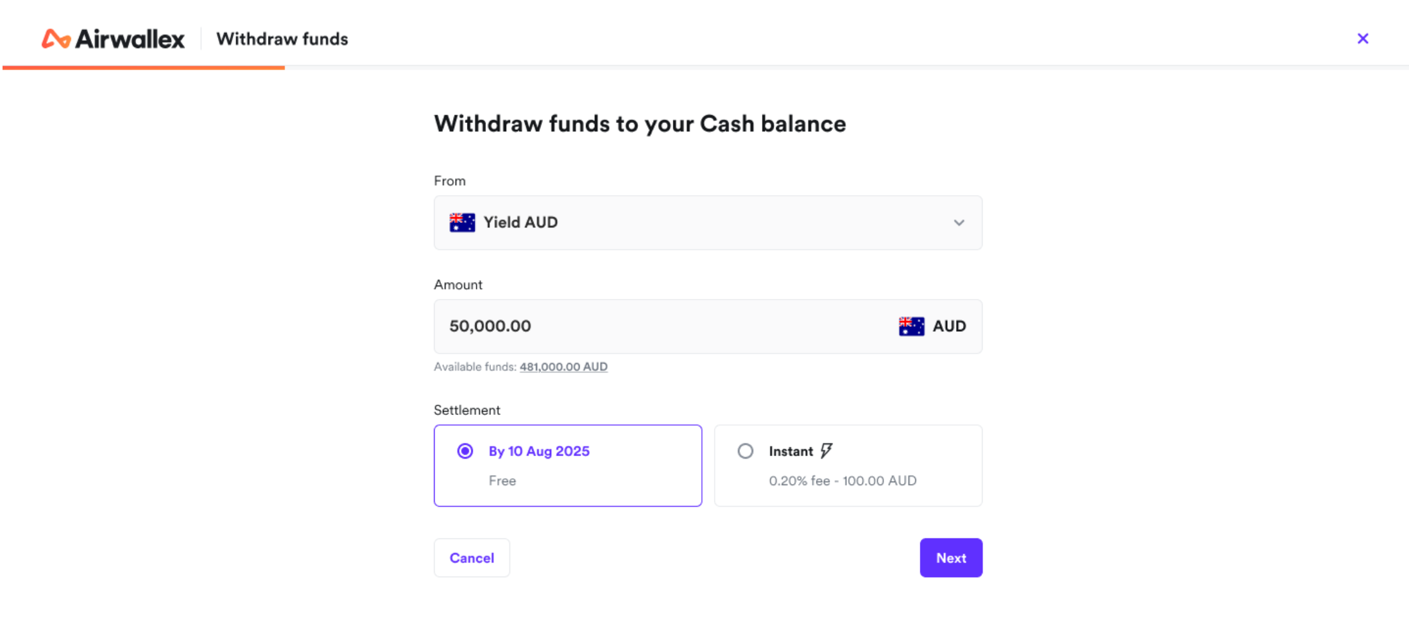Screen dimensions: 1409x636
Task: Click the Instant lightning bolt icon
Action: click(826, 451)
